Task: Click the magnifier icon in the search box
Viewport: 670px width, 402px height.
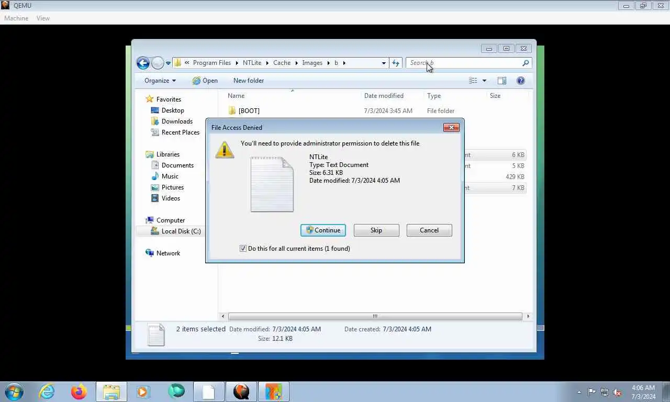Action: (526, 63)
